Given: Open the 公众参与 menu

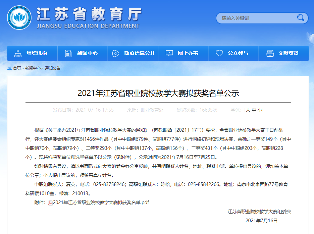Looking at the screenshot, I should (233, 53).
